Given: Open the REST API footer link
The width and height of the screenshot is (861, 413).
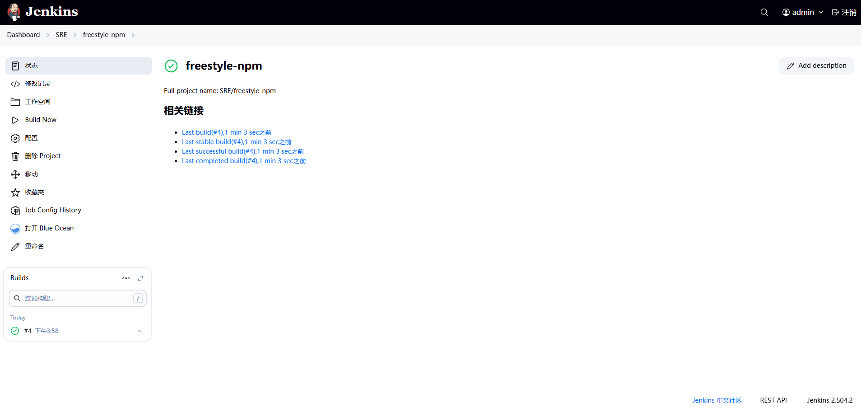Looking at the screenshot, I should pyautogui.click(x=773, y=400).
